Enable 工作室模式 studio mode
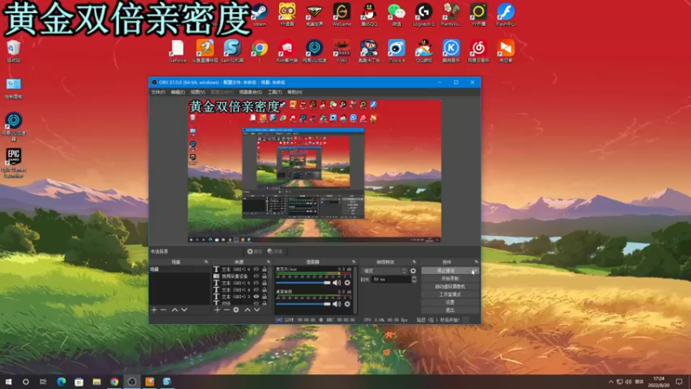This screenshot has height=389, width=691. click(450, 295)
